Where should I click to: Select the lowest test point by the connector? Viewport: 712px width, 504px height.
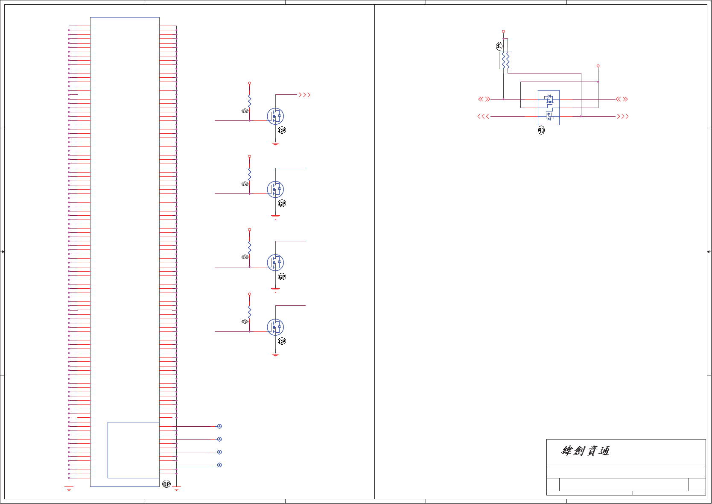coord(219,465)
